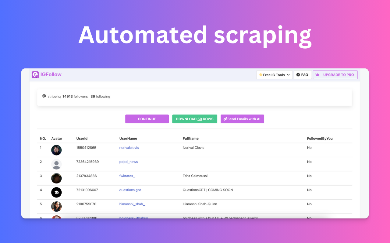This screenshot has width=390, height=243.
Task: Click row number 5 in the table
Action: click(41, 204)
